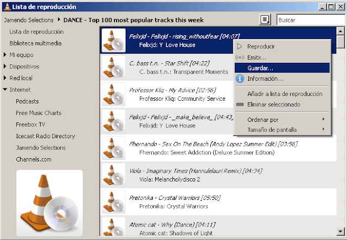Choose Reproducir in the context menu
This screenshot has height=240, width=347.
pos(282,47)
